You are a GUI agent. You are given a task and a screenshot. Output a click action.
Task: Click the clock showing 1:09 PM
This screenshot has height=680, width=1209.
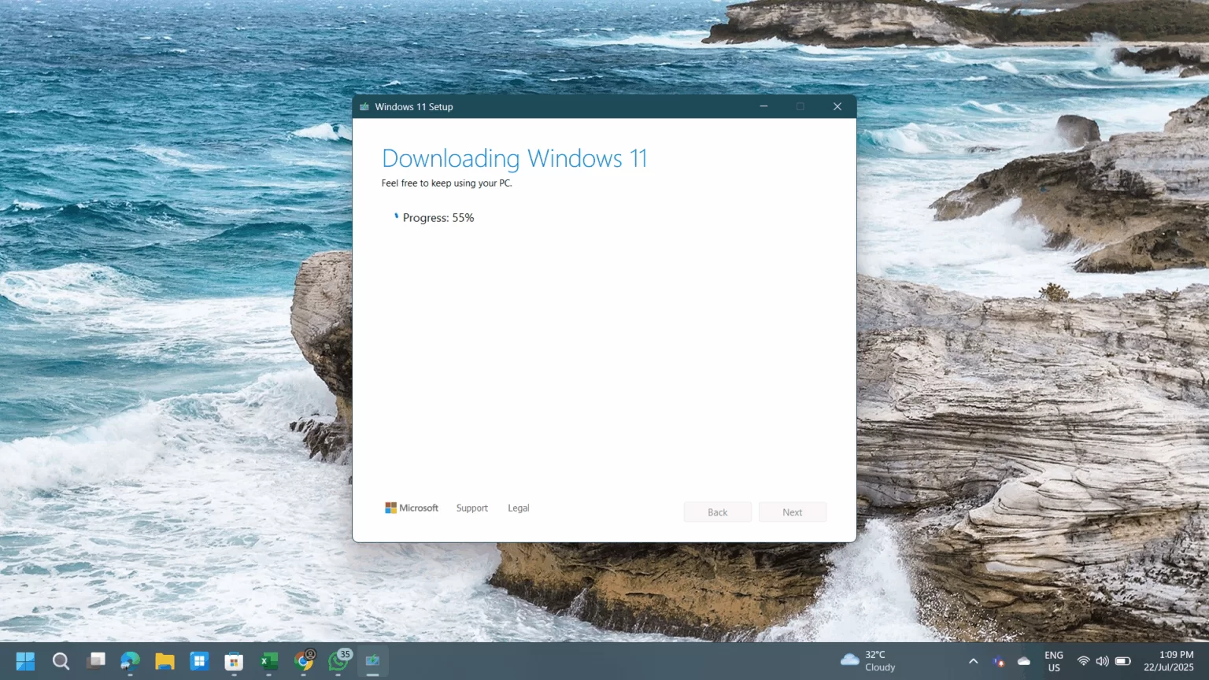(x=1176, y=661)
